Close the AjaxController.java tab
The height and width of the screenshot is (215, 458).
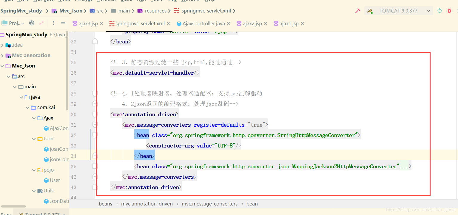(x=229, y=23)
